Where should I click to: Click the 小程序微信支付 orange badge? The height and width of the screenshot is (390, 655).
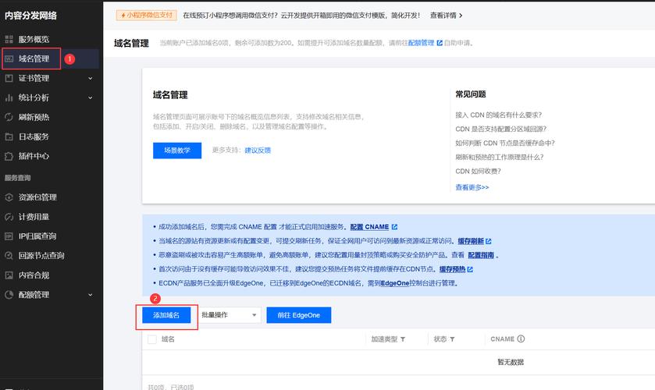[x=147, y=15]
